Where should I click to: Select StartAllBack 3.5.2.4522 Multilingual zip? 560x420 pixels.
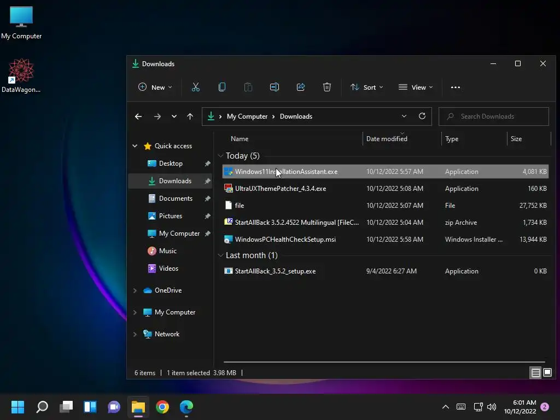(x=386, y=223)
